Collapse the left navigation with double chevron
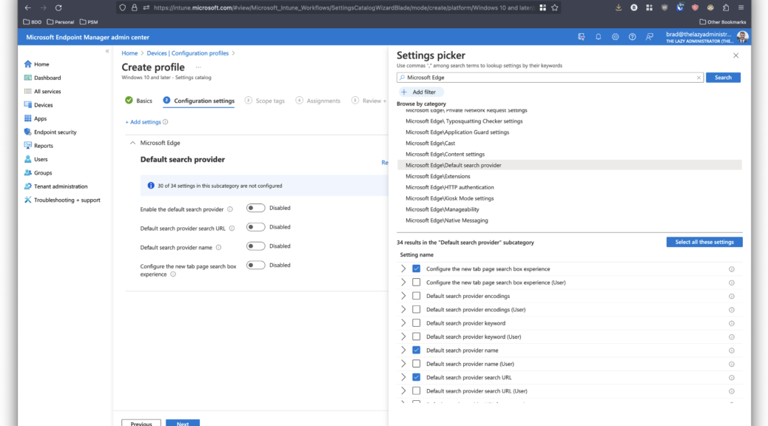 tap(107, 51)
